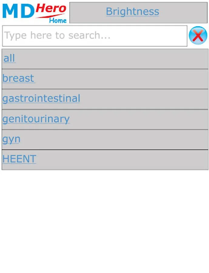209x273 pixels.
Task: Select the 'gyn' category row
Action: (105, 140)
